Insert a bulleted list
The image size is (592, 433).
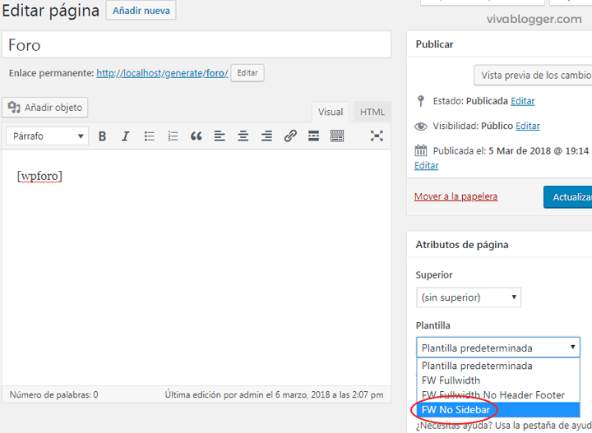pos(150,136)
